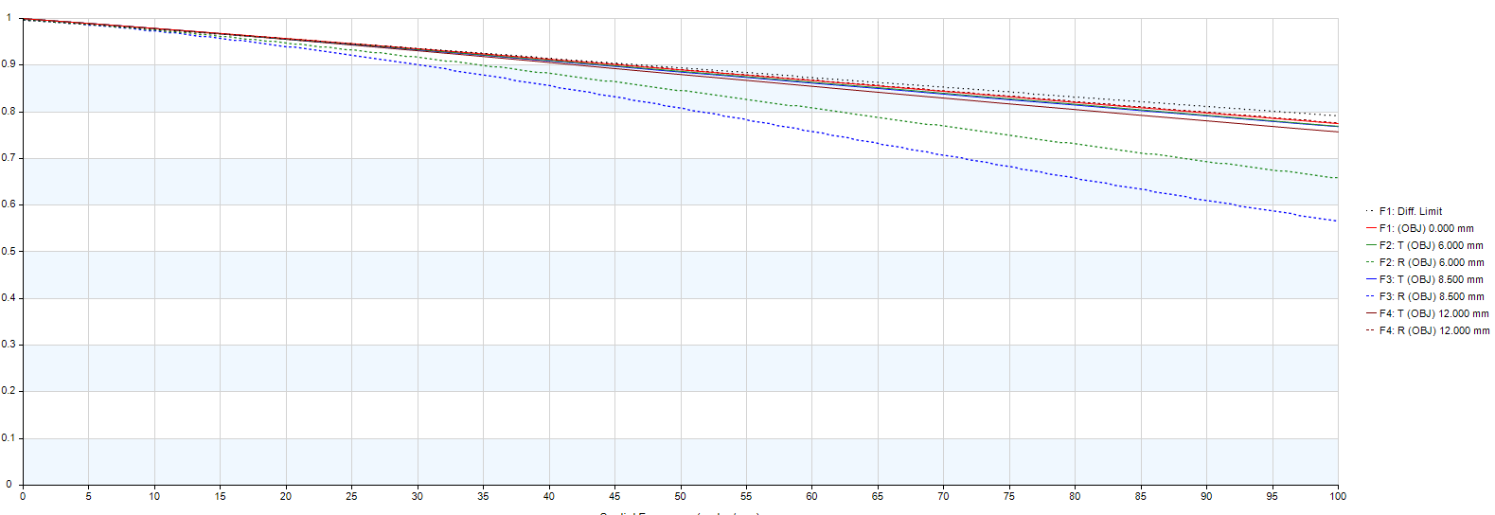Click the y-axis tick label 0.9

(9, 64)
